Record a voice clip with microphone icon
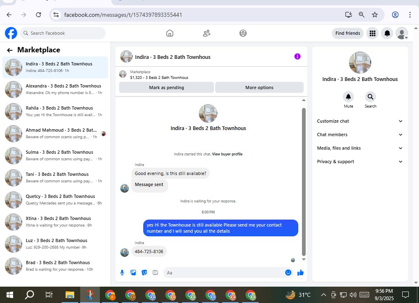 pos(122,273)
